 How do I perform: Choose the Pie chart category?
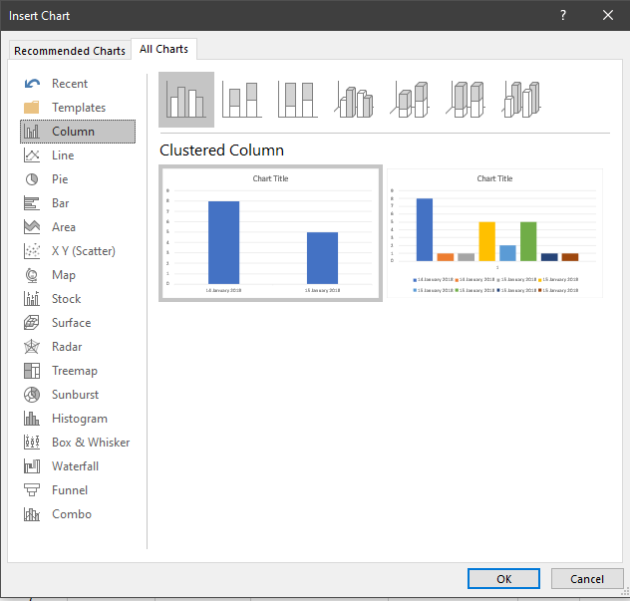point(78,179)
